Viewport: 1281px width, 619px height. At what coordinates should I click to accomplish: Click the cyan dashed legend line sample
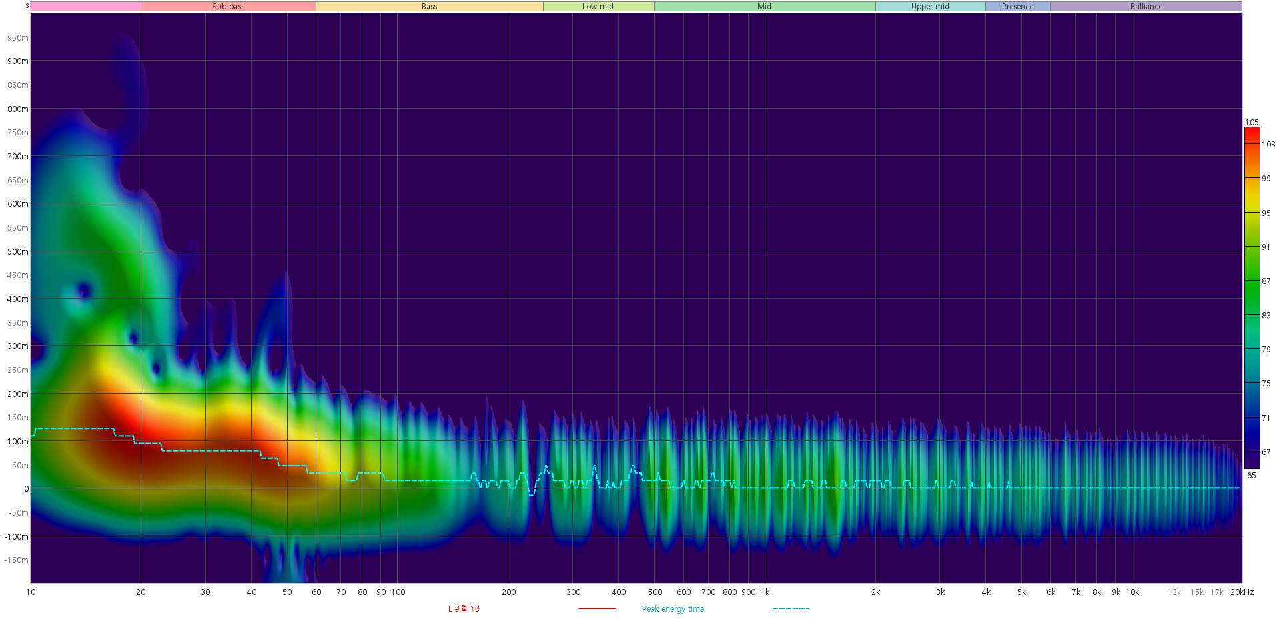pyautogui.click(x=790, y=608)
